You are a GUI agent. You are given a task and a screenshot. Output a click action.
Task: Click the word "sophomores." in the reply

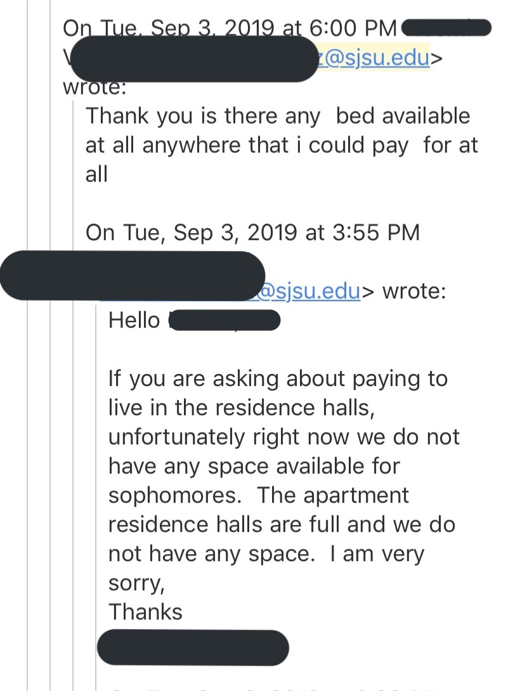click(175, 495)
